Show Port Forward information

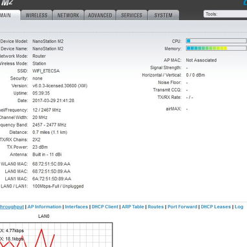tap(182, 207)
